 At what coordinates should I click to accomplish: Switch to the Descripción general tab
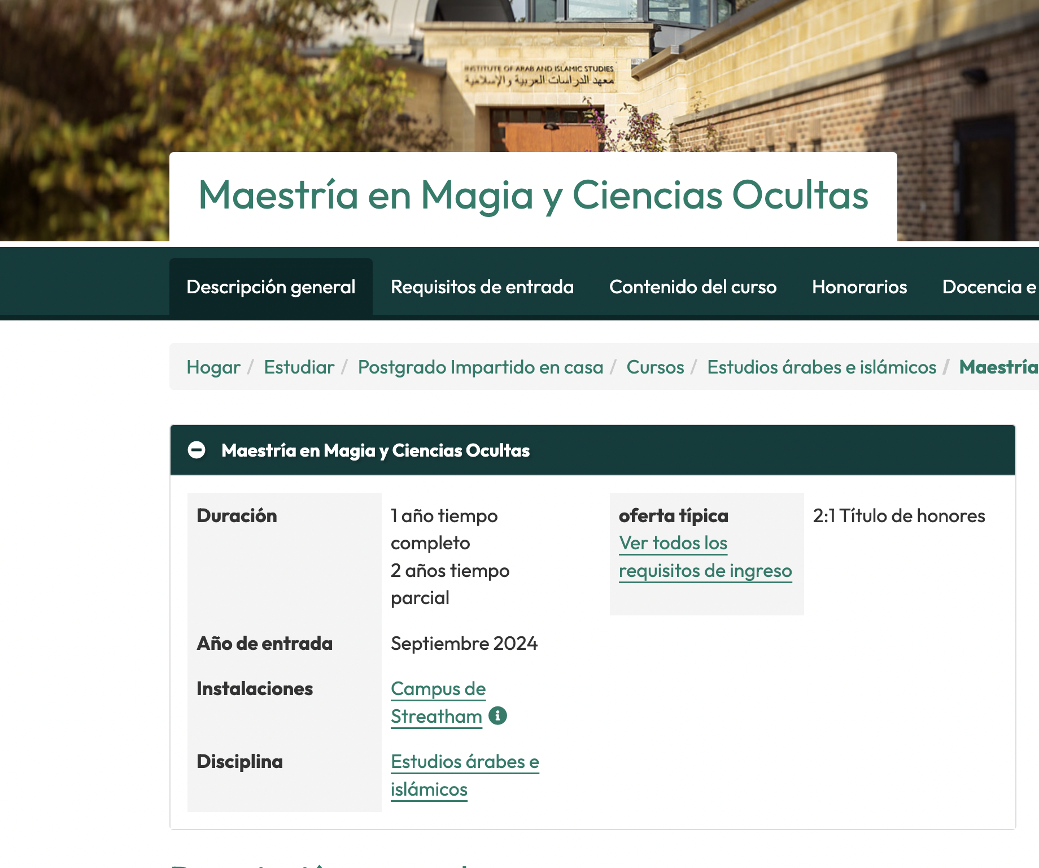point(271,287)
